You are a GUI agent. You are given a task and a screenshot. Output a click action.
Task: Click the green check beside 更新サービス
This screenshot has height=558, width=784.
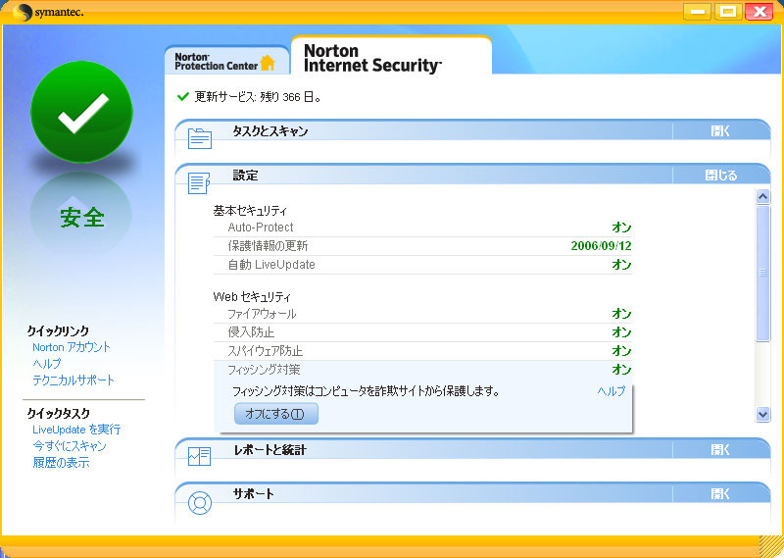pos(183,96)
